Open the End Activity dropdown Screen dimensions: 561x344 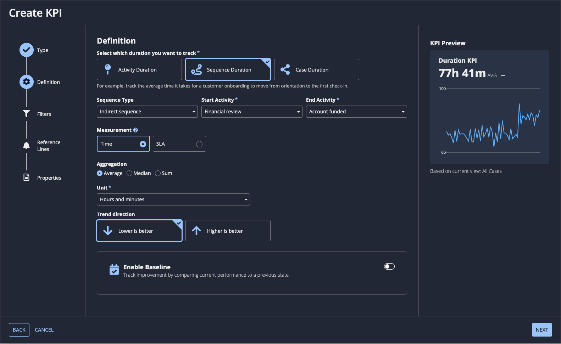click(356, 112)
